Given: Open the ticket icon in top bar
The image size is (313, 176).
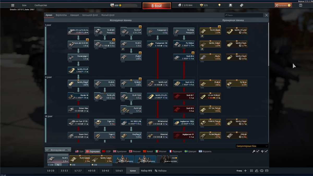Looking at the screenshot, I should (242, 5).
